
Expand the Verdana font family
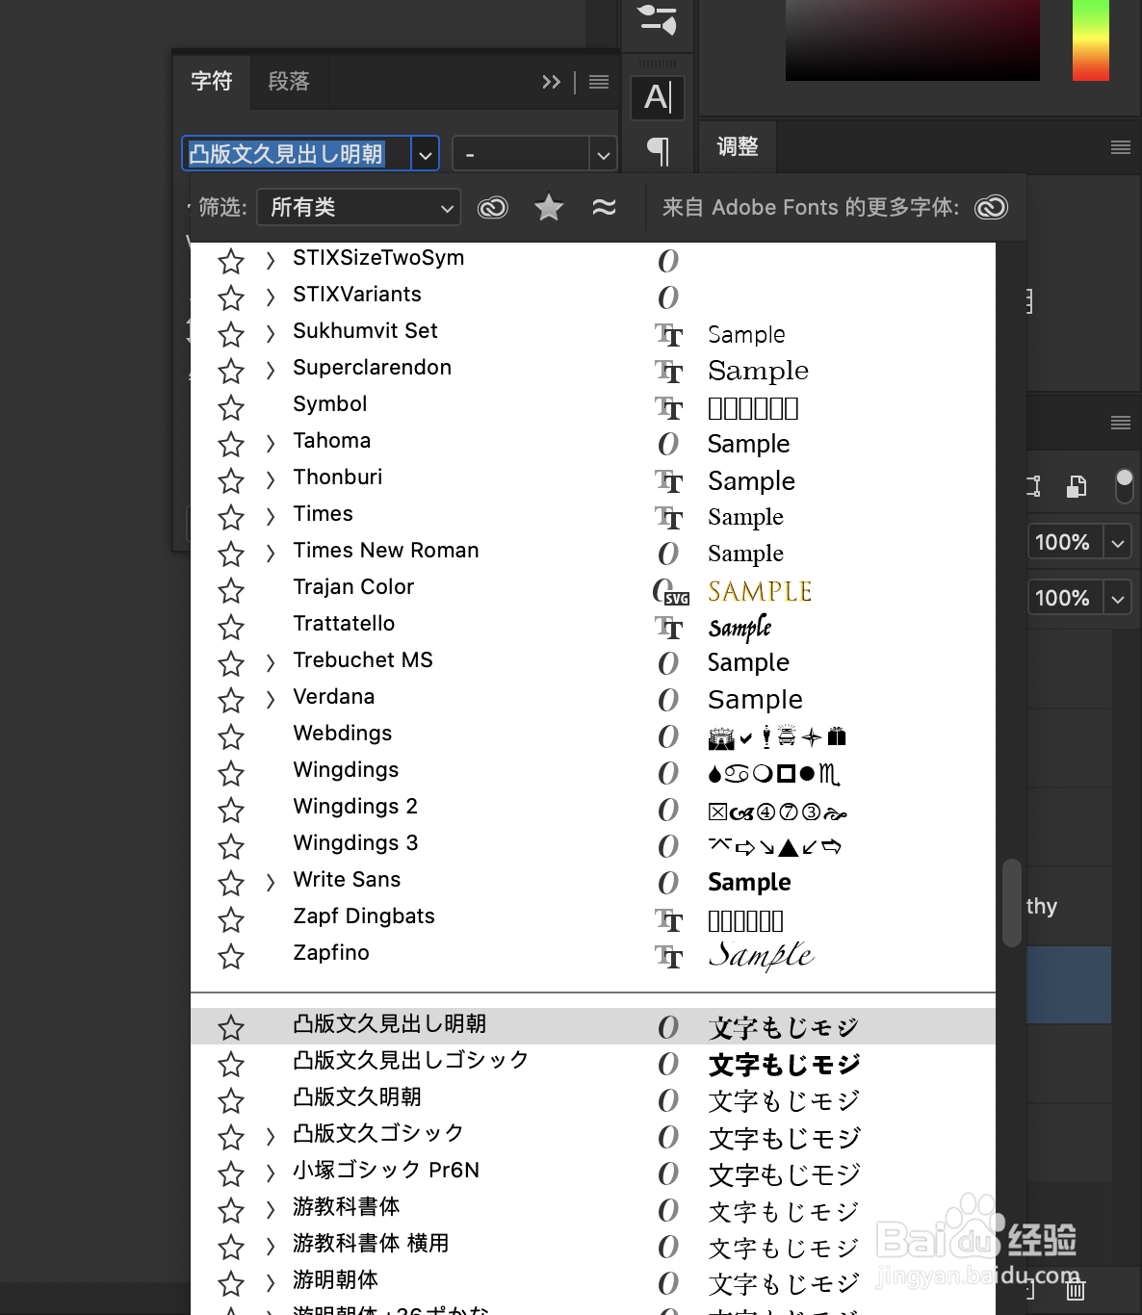(x=271, y=699)
